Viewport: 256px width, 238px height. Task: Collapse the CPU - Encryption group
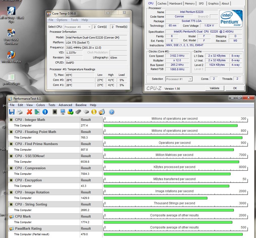click(x=11, y=180)
